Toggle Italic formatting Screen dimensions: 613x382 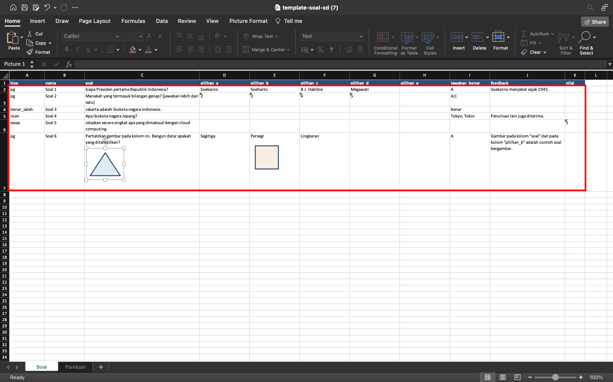[77, 50]
